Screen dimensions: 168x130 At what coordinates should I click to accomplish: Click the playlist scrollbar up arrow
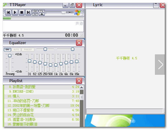click(x=82, y=88)
